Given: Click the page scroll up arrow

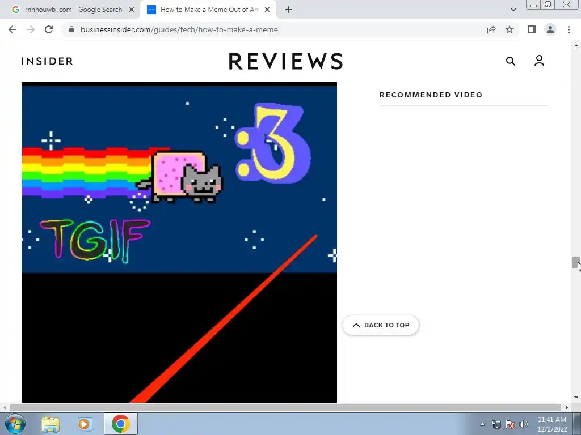Looking at the screenshot, I should click(576, 45).
